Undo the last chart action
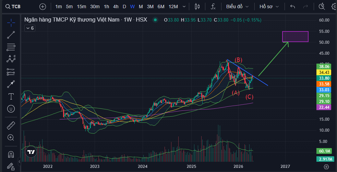The image size is (337, 172). click(292, 6)
